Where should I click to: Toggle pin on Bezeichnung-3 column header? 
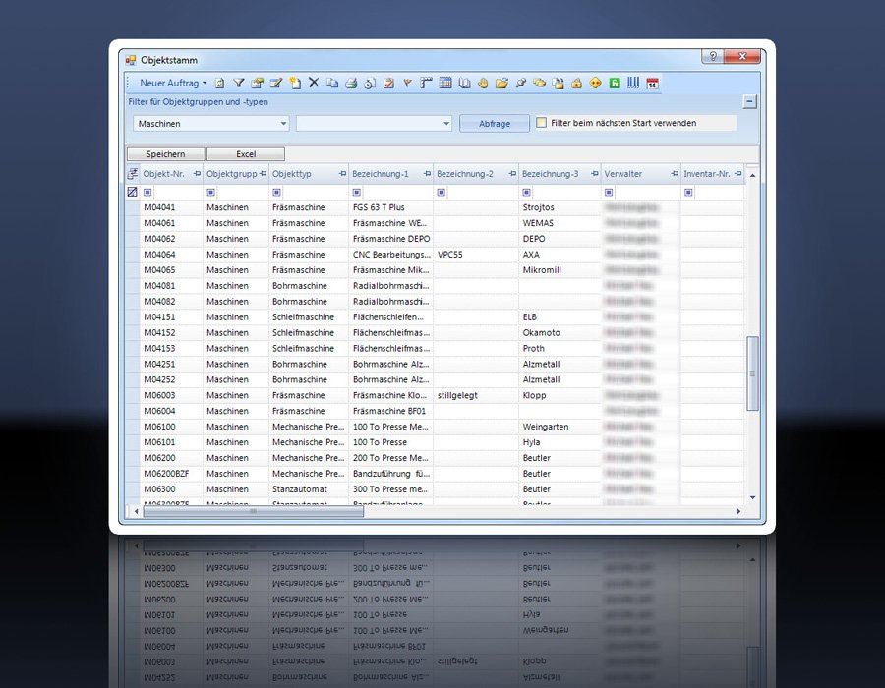pos(594,174)
